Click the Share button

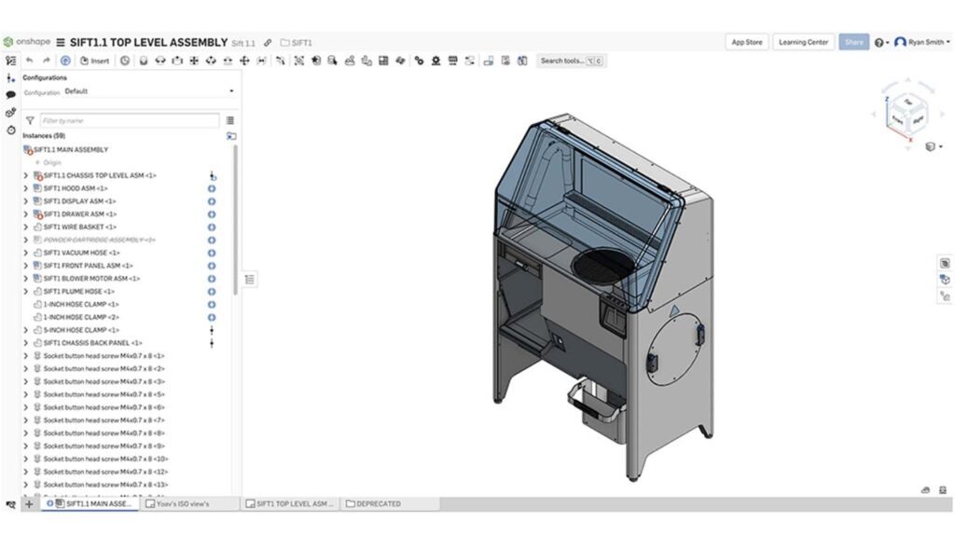pyautogui.click(x=853, y=41)
